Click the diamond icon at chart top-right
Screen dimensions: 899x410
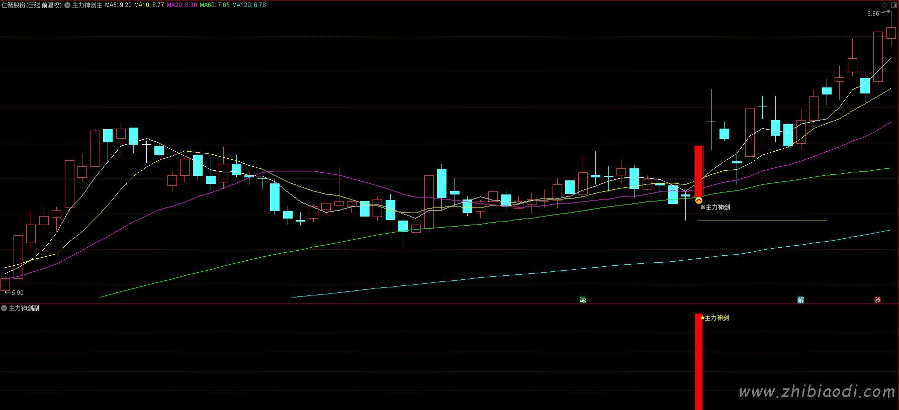pyautogui.click(x=885, y=5)
